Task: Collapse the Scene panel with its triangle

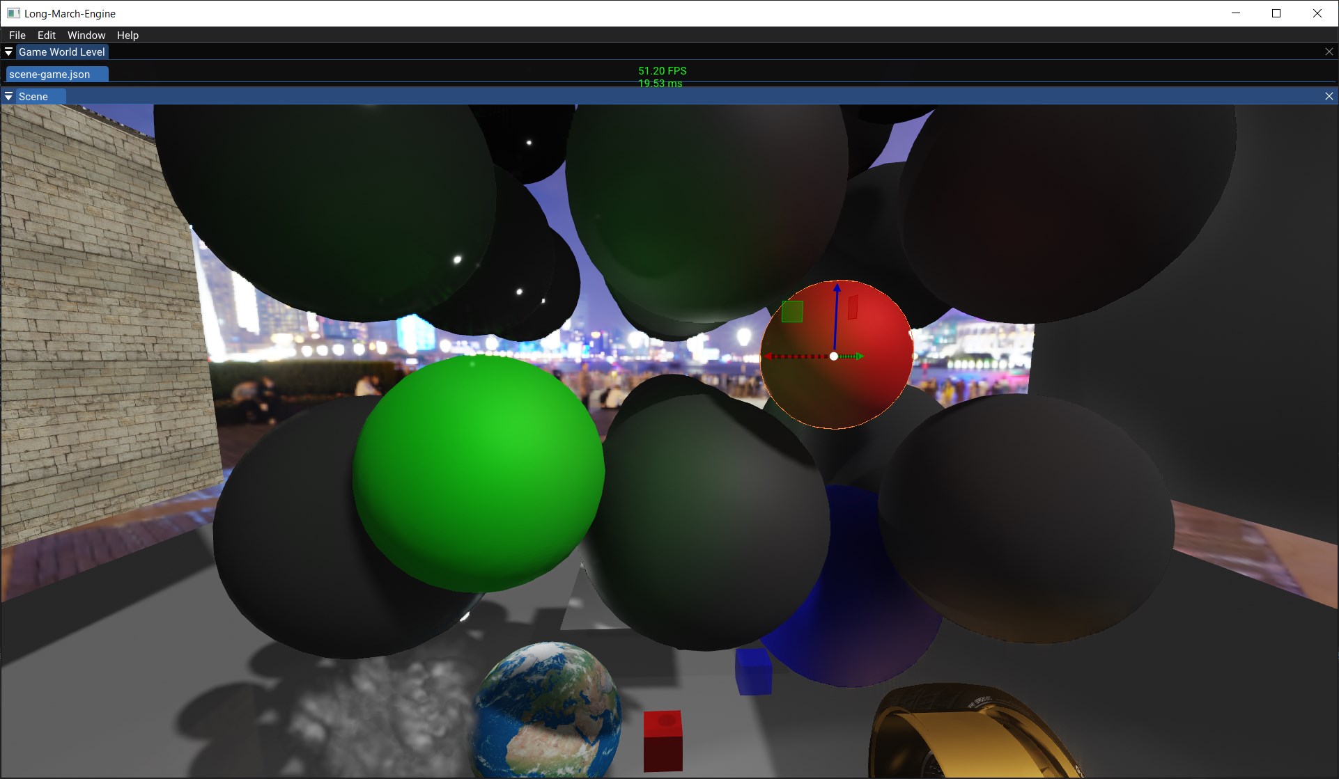Action: (x=8, y=96)
